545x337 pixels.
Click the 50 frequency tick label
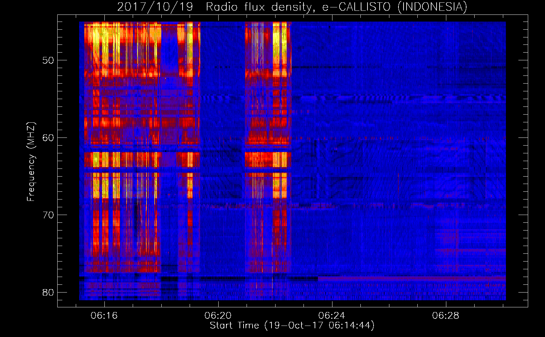48,60
